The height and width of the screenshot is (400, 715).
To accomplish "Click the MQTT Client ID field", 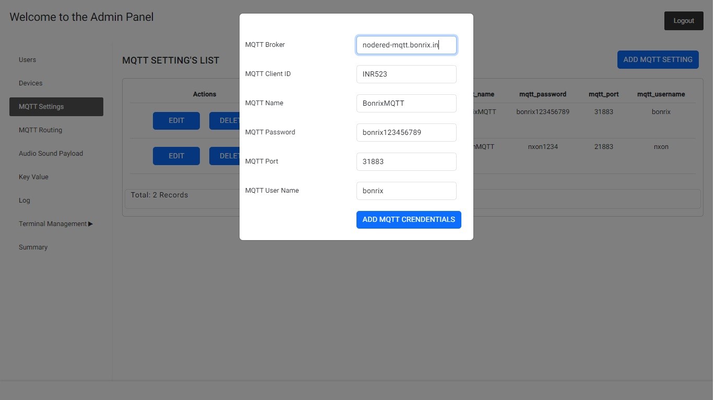I will (x=406, y=74).
